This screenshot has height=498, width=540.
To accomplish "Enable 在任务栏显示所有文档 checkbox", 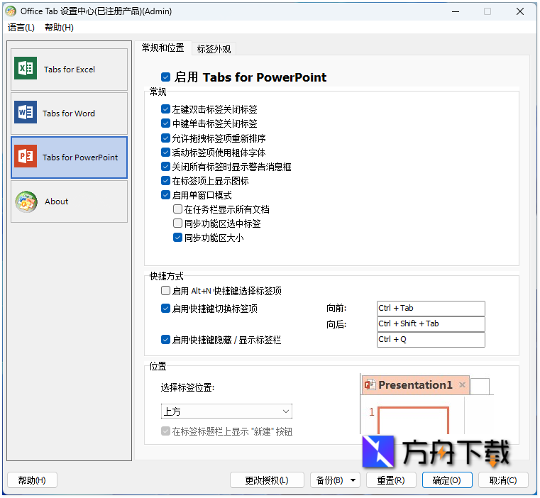I will coord(177,209).
